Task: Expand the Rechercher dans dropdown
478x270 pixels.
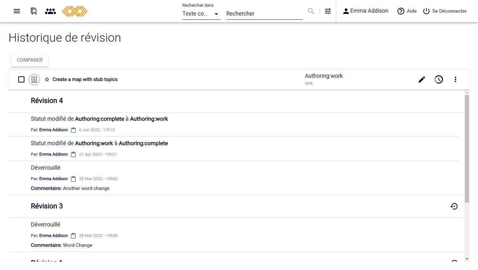Action: (201, 14)
